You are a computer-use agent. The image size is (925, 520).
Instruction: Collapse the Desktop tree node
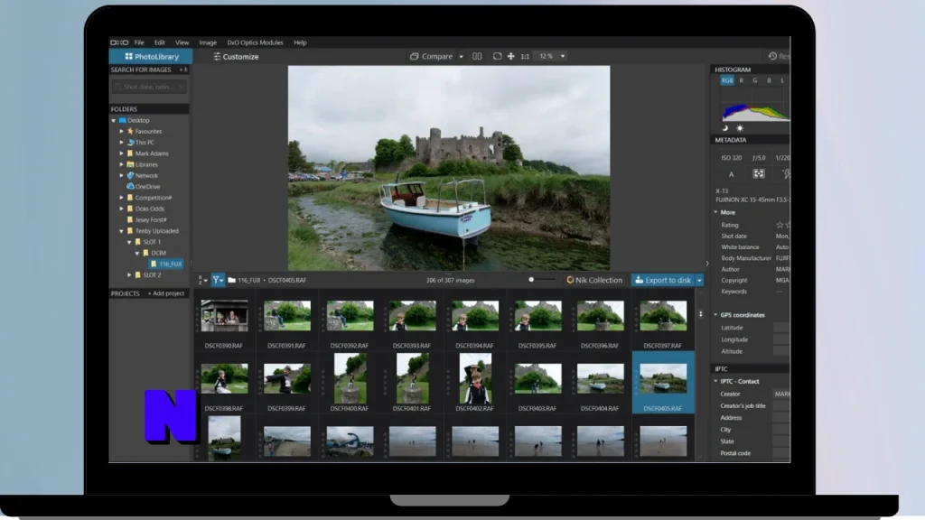pos(114,120)
